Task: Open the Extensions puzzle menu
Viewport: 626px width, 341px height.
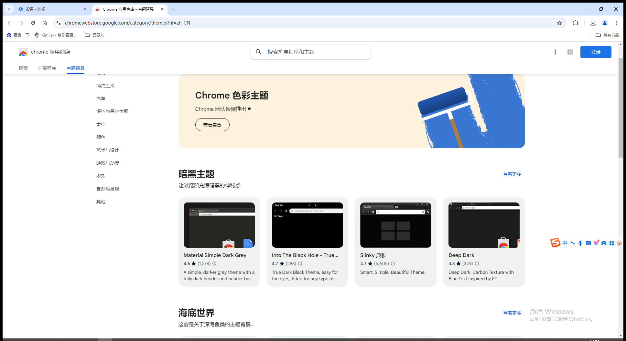Action: (576, 23)
